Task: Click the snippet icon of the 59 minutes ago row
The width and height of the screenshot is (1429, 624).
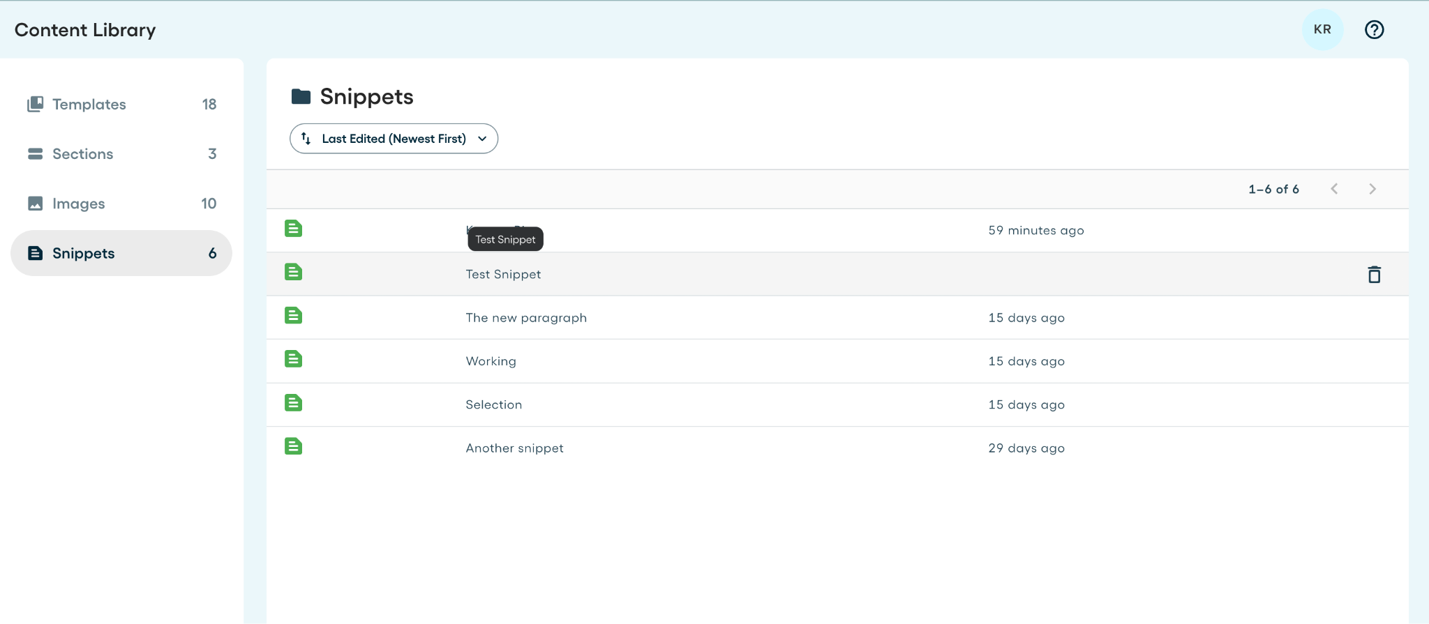Action: [293, 229]
